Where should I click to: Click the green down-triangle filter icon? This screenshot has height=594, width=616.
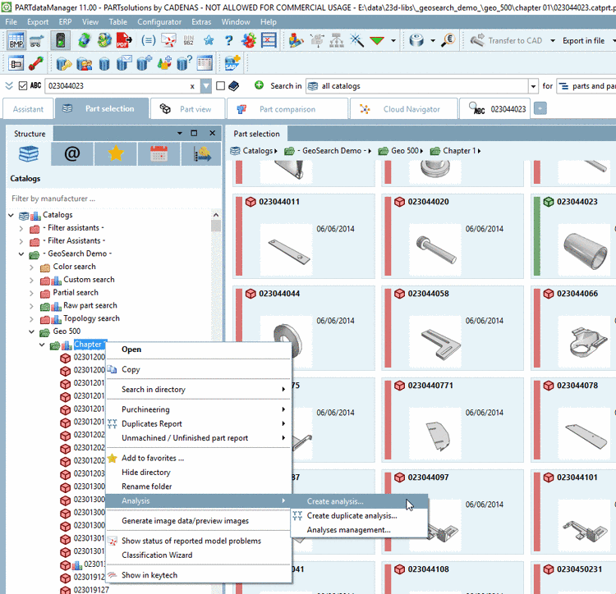(377, 40)
